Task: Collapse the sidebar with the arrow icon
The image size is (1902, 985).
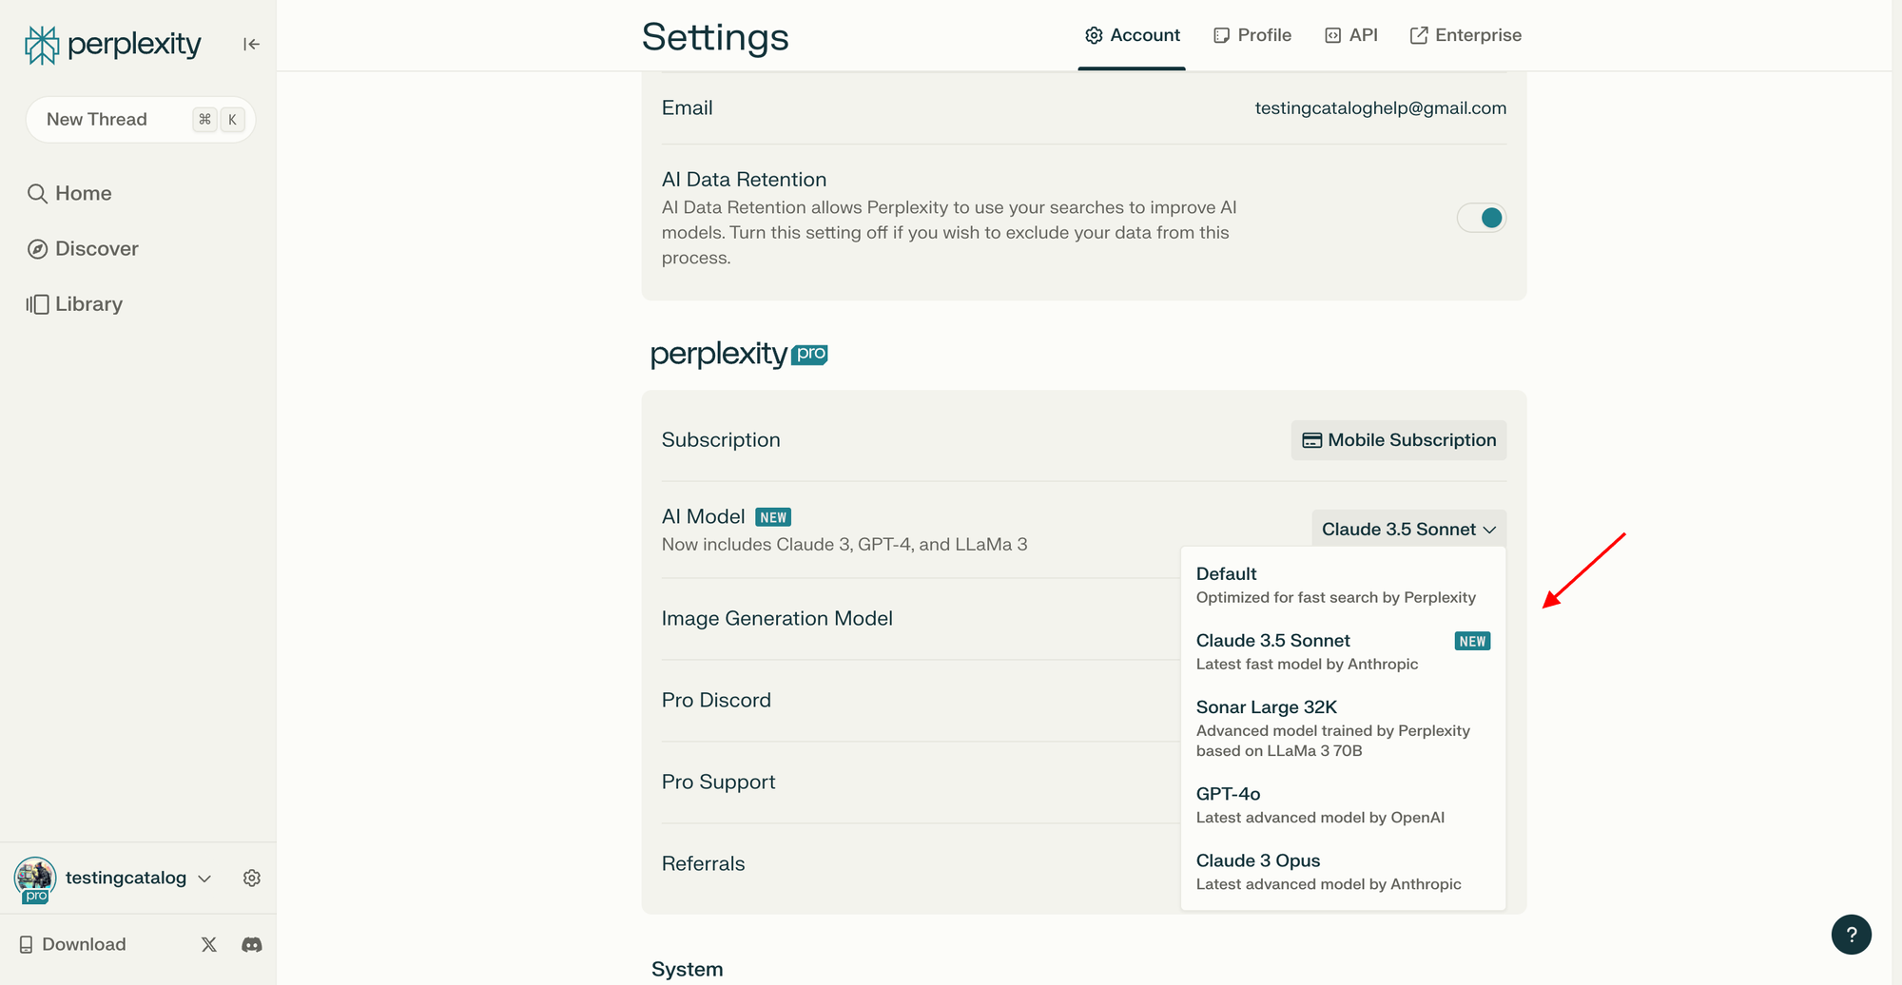Action: [251, 44]
